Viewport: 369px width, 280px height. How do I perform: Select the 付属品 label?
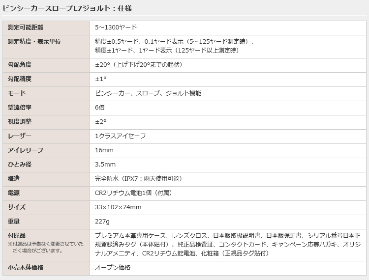tap(16, 236)
